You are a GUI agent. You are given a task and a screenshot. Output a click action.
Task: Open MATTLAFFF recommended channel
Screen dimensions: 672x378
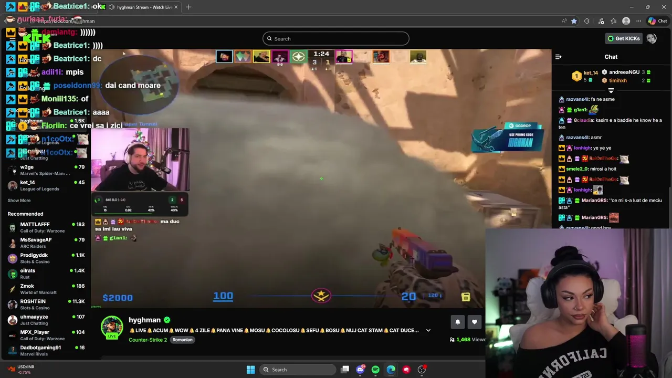46,227
